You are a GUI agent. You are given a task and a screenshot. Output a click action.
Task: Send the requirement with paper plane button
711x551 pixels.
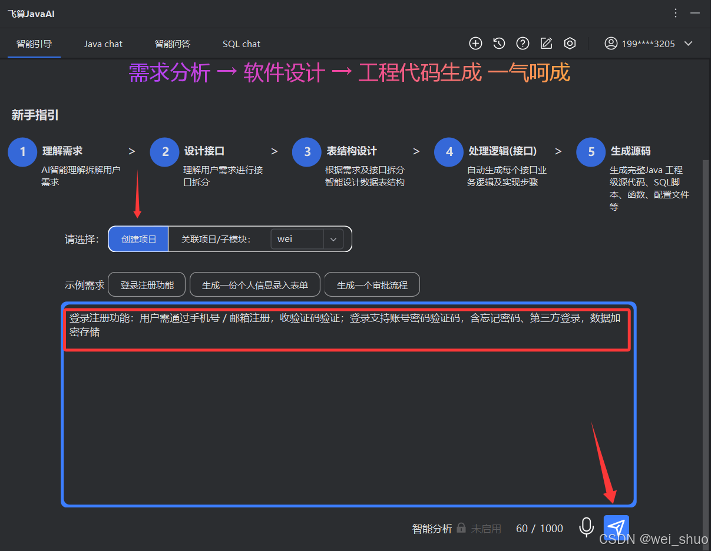[x=616, y=527]
